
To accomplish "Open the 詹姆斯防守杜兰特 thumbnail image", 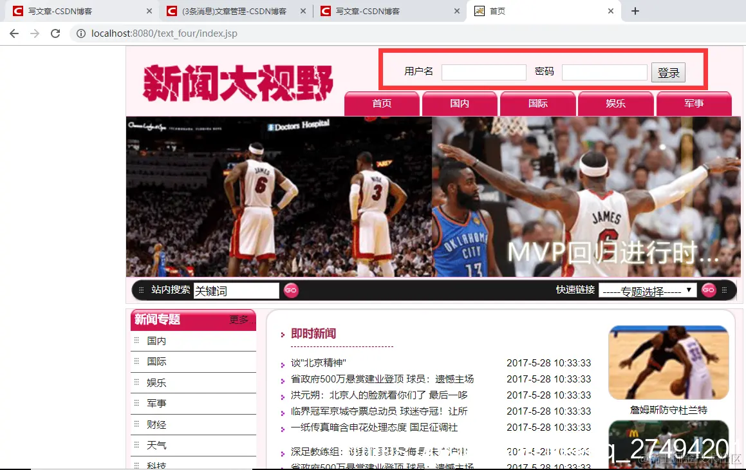I will (x=669, y=362).
